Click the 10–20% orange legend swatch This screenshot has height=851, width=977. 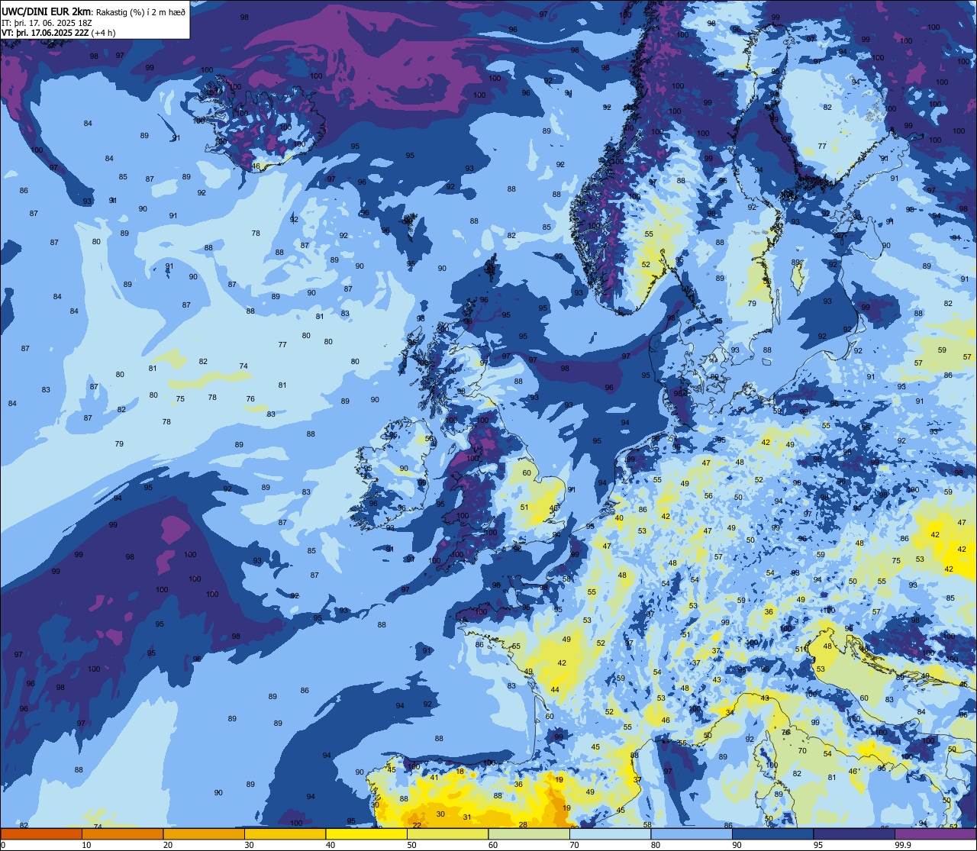point(122,833)
